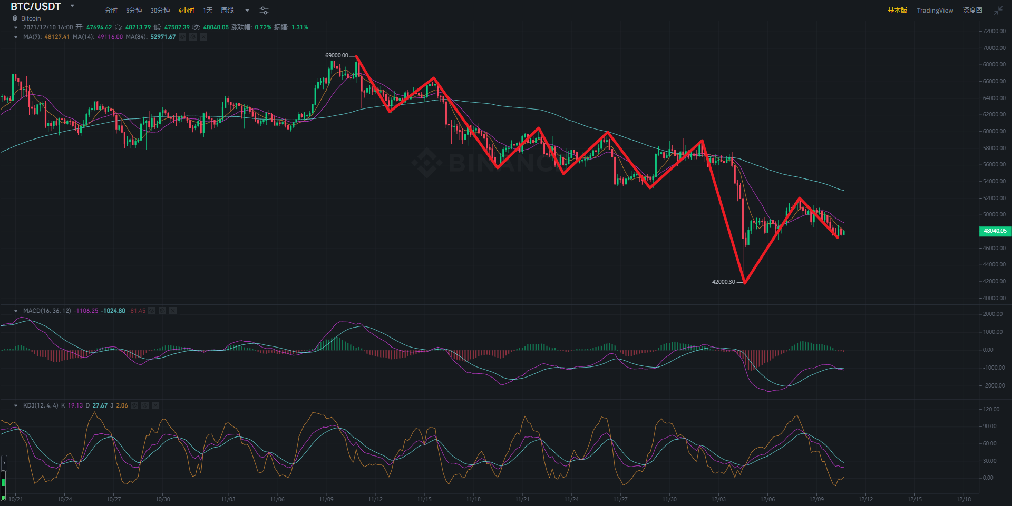This screenshot has width=1012, height=506.
Task: Open KDJ indicator settings gear
Action: click(x=145, y=405)
